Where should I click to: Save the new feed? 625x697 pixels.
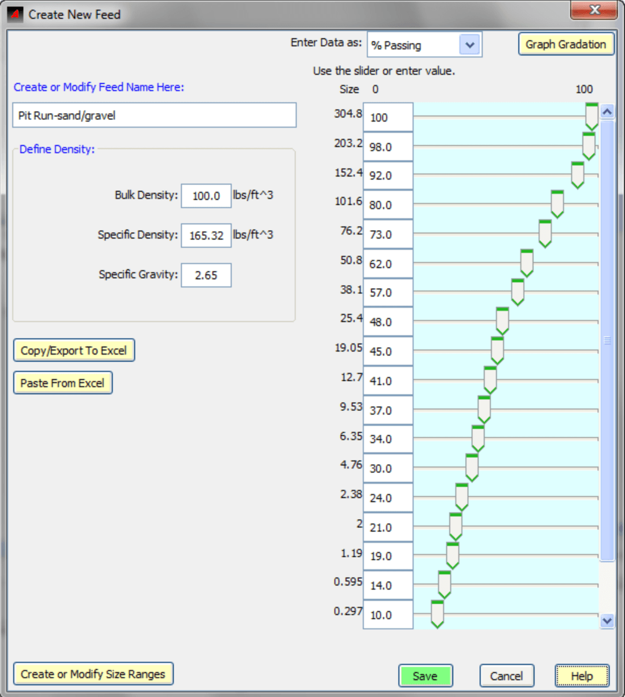click(425, 676)
